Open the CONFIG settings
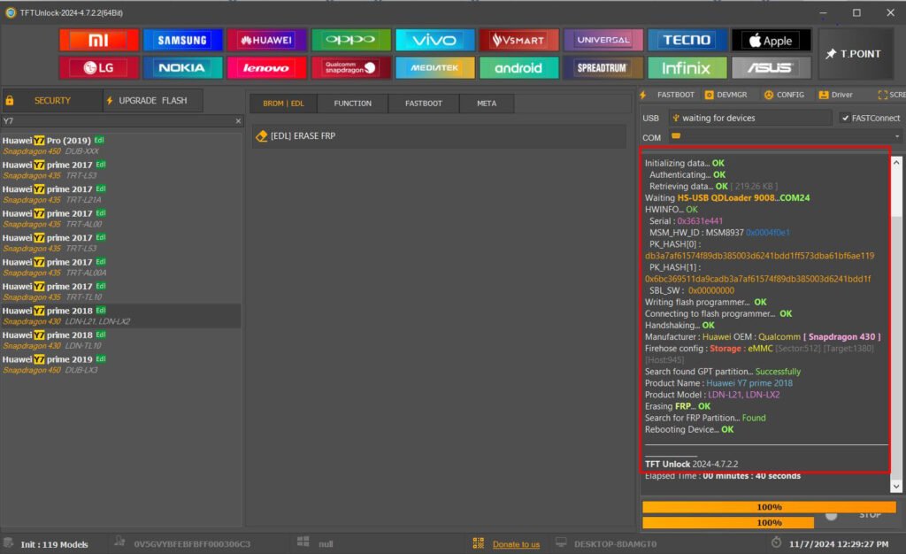 [x=784, y=95]
